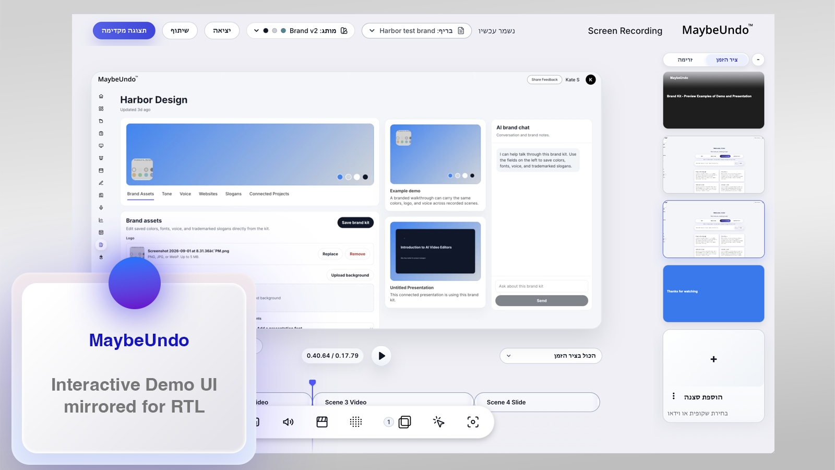
Task: Select the Scene 4 Slide clip
Action: (537, 402)
